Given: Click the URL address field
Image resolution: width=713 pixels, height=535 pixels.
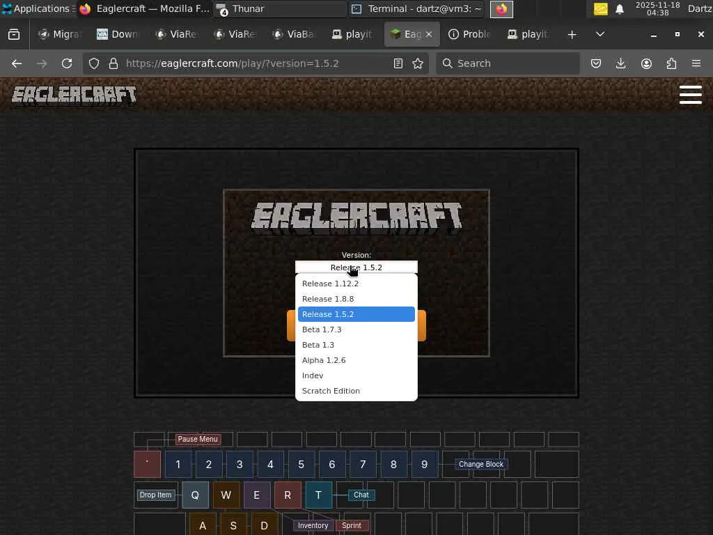Looking at the screenshot, I should tap(255, 63).
